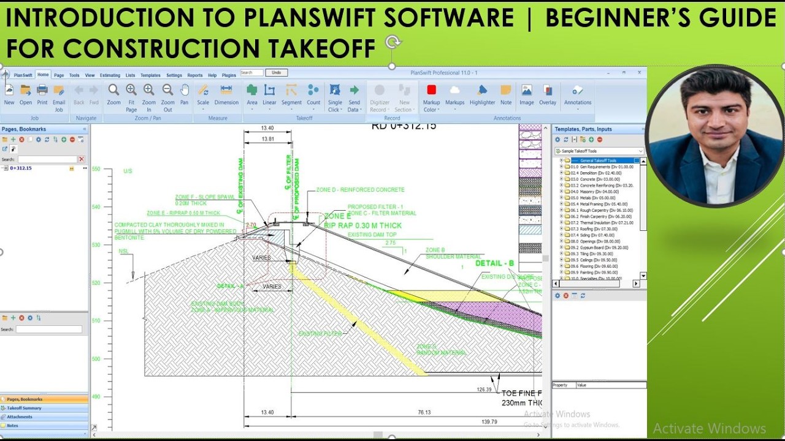Open the Settings ribbon tab
This screenshot has height=441, width=785.
coord(174,75)
